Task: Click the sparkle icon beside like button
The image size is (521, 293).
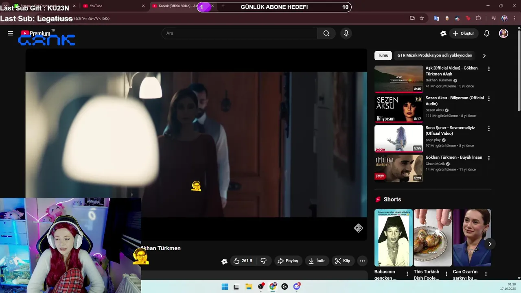Action: (224, 261)
